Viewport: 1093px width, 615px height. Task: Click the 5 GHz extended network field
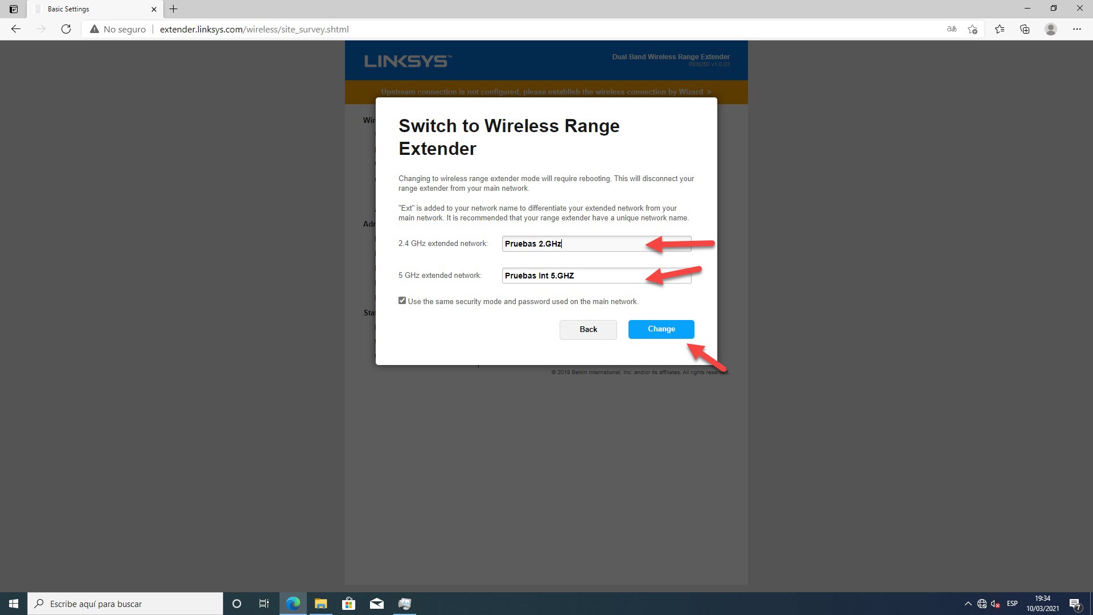pyautogui.click(x=596, y=276)
